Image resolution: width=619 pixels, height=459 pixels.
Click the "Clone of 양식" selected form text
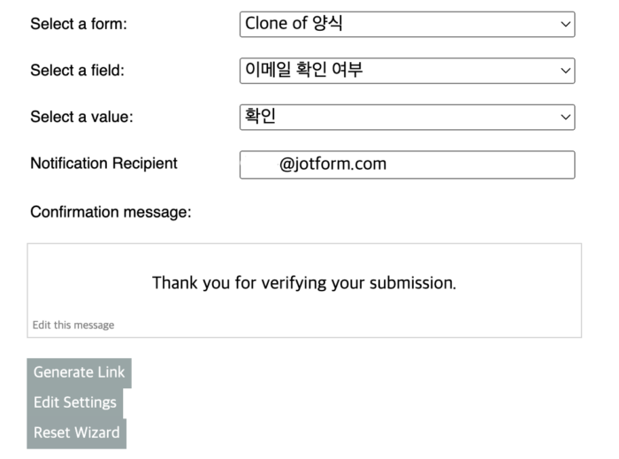pos(294,24)
